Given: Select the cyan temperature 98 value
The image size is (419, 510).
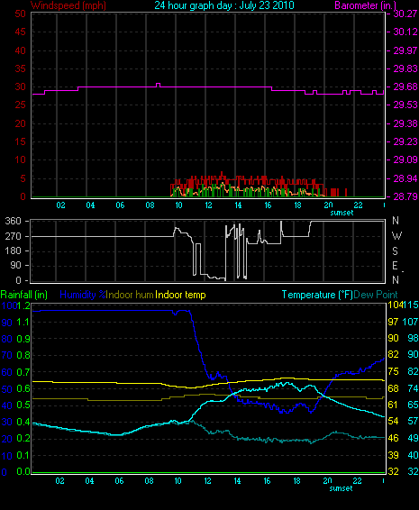Looking at the screenshot, I should click(414, 338).
